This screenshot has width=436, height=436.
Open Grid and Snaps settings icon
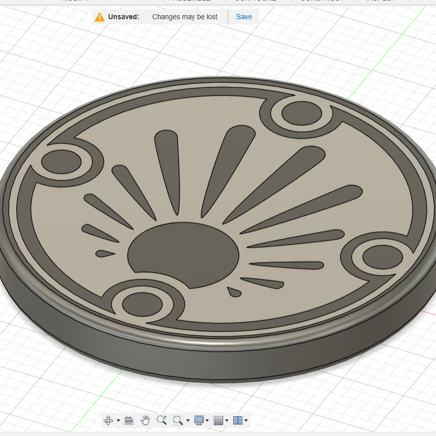point(219,420)
